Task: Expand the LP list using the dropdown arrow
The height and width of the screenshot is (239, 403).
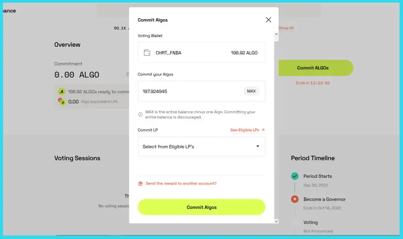Action: point(258,147)
